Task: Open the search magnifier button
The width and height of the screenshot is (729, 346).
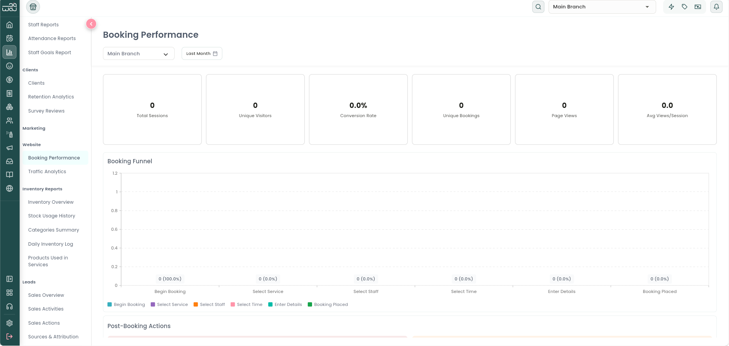Action: (x=538, y=7)
